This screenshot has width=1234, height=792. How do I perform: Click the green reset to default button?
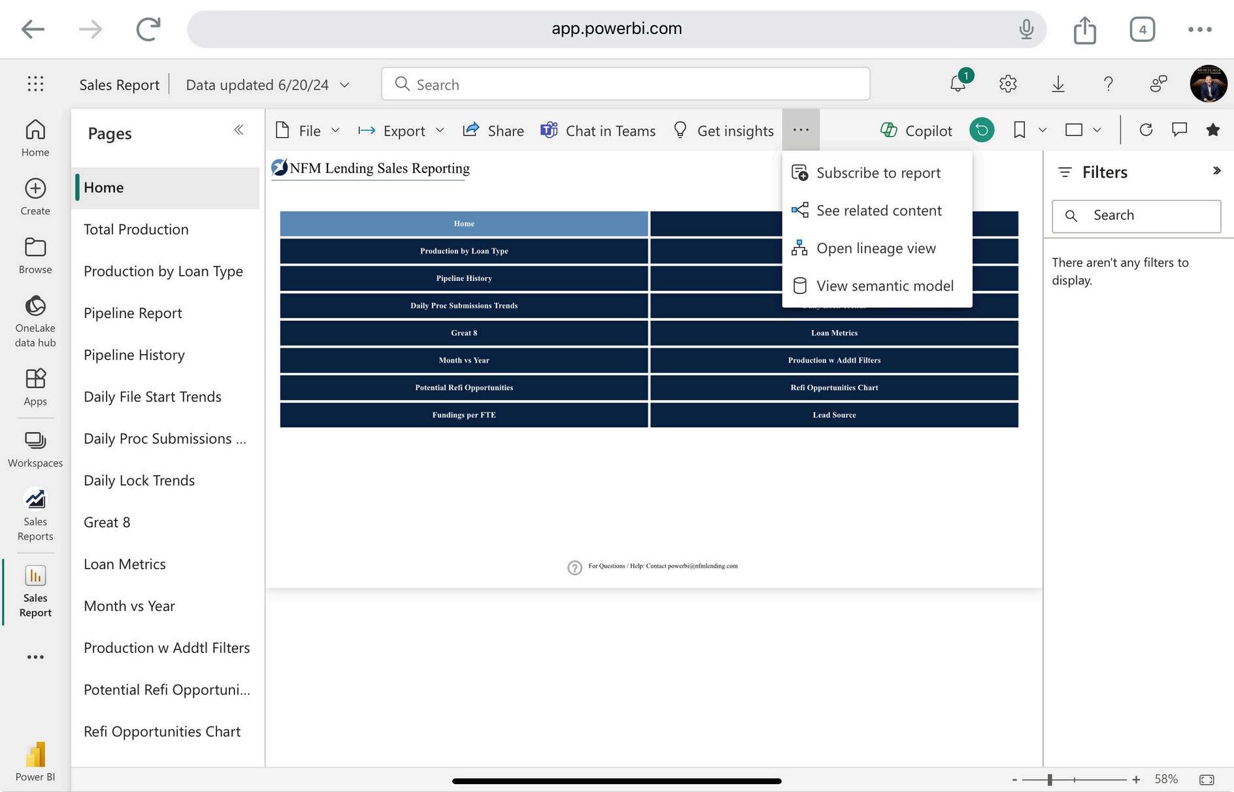[x=982, y=130]
